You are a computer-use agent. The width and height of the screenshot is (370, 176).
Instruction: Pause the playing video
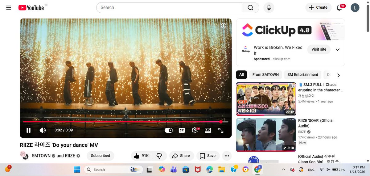pyautogui.click(x=28, y=130)
